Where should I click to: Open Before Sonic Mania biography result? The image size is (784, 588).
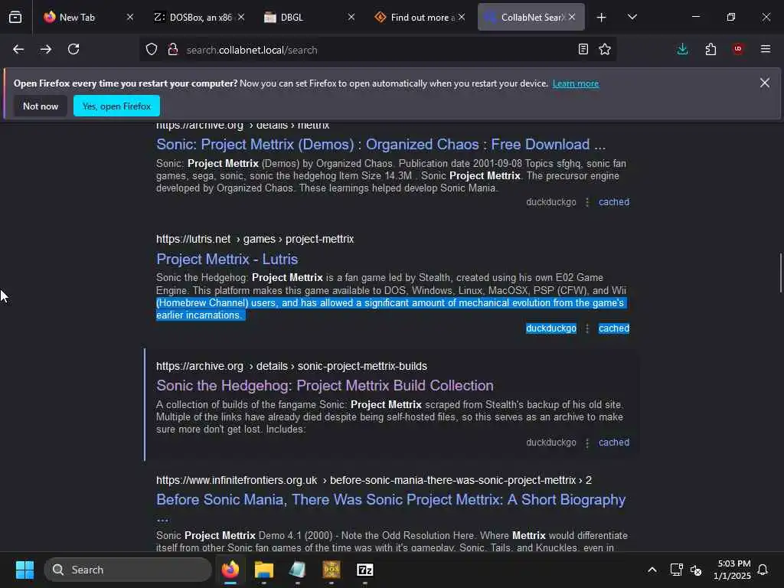point(390,500)
